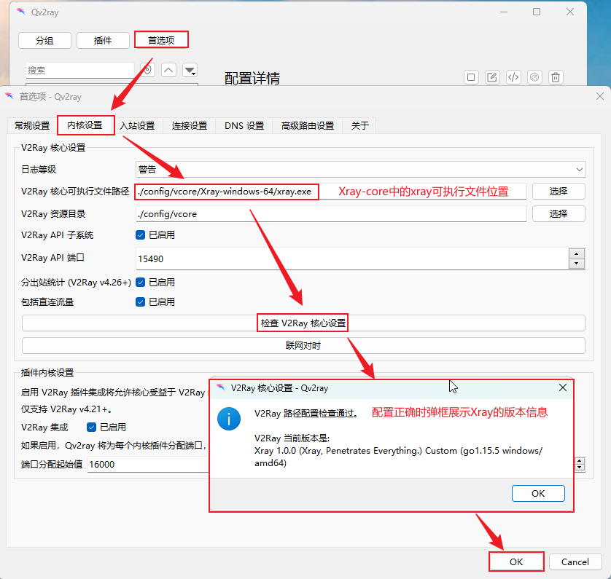
Task: Open the sort dropdown arrow beside search
Action: click(190, 70)
